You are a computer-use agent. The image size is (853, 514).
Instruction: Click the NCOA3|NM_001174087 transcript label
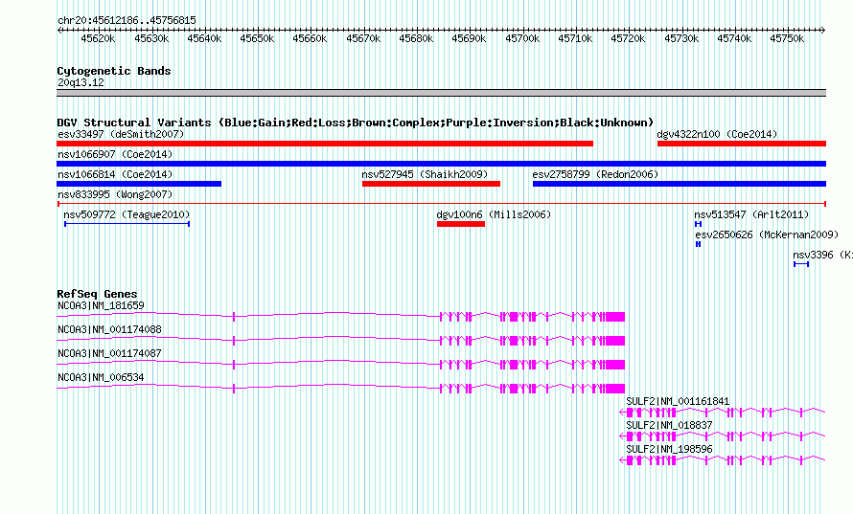(109, 353)
